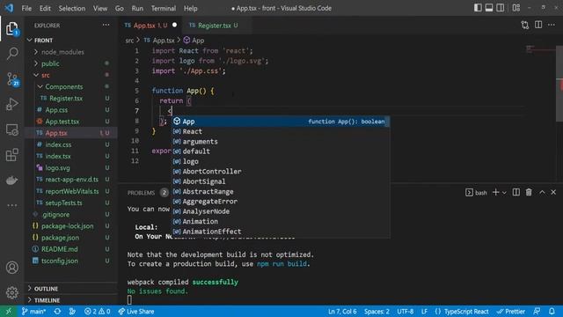Open App.css in the file tree

(x=71, y=109)
